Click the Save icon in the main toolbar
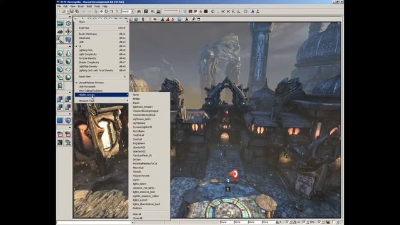The height and width of the screenshot is (225, 400). (x=72, y=11)
